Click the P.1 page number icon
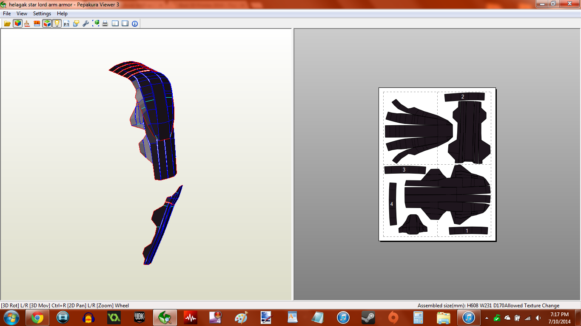The height and width of the screenshot is (326, 581). (66, 24)
